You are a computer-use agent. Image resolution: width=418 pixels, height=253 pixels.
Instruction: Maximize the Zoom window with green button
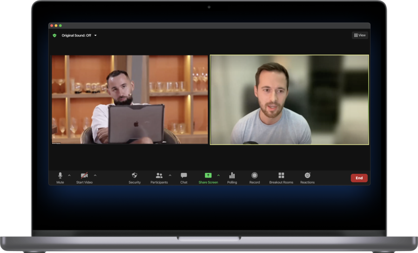tap(60, 26)
